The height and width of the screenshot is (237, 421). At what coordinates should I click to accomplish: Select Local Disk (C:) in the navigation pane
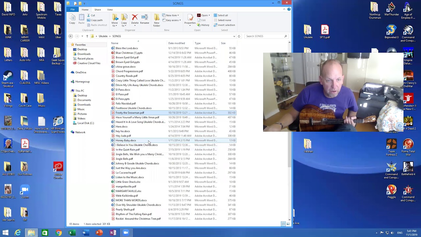click(83, 123)
